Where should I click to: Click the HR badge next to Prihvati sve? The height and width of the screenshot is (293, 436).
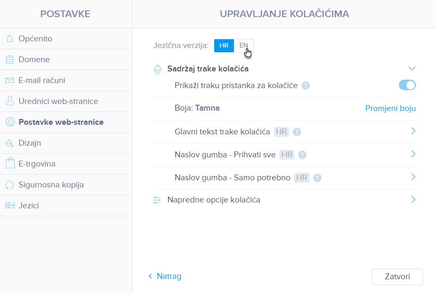click(x=287, y=154)
